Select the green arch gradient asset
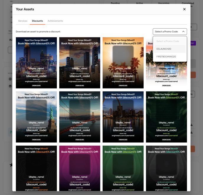The height and width of the screenshot is (195, 203). coord(123,168)
